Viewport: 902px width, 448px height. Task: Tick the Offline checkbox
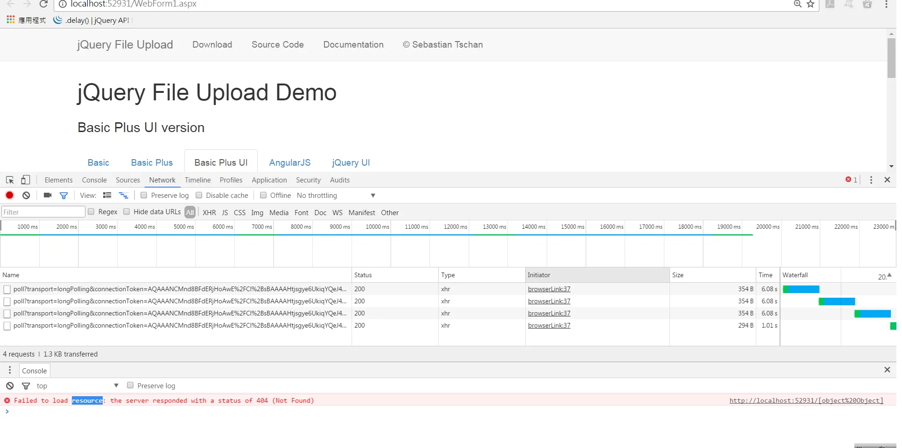pyautogui.click(x=263, y=196)
